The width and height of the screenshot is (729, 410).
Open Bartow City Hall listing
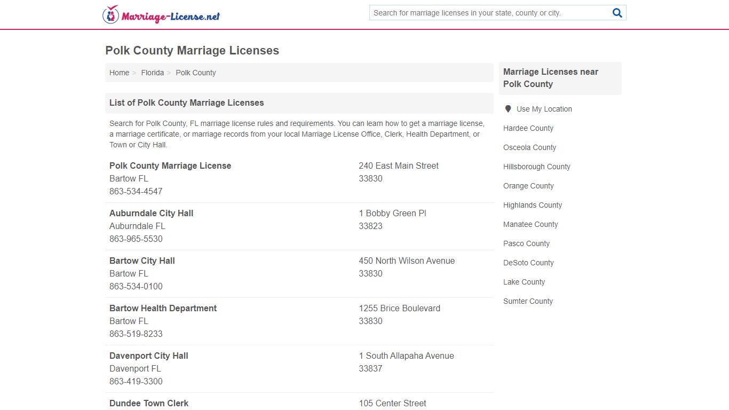click(142, 261)
